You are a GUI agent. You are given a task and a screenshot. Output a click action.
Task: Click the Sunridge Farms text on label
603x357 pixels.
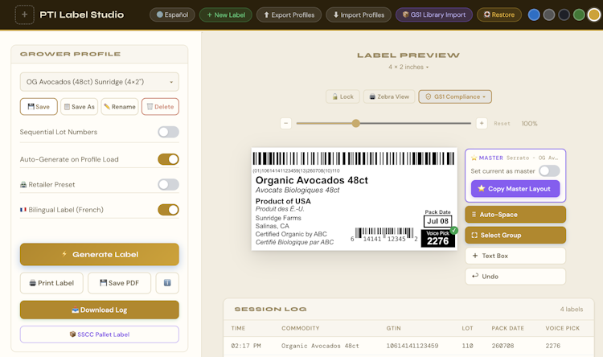(x=278, y=218)
